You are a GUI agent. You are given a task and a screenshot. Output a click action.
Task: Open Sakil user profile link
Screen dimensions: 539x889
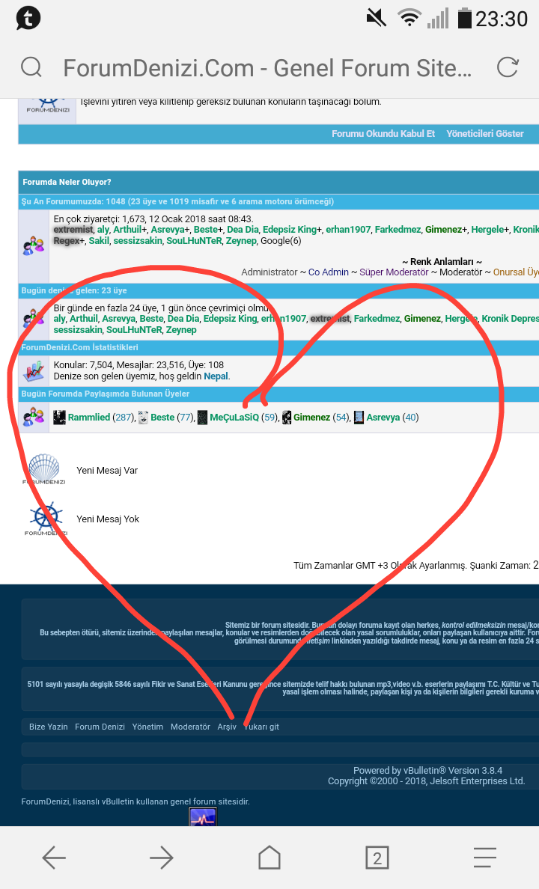coord(99,241)
